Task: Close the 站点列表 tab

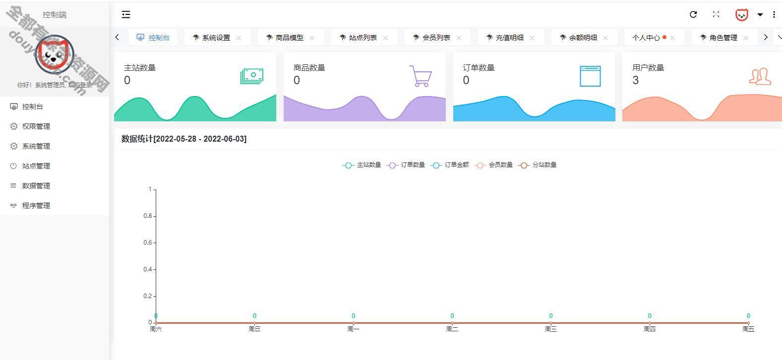Action: [x=385, y=38]
